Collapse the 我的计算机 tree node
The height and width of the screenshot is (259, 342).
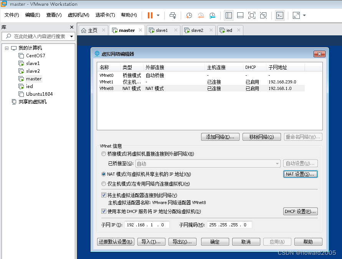pyautogui.click(x=7, y=48)
